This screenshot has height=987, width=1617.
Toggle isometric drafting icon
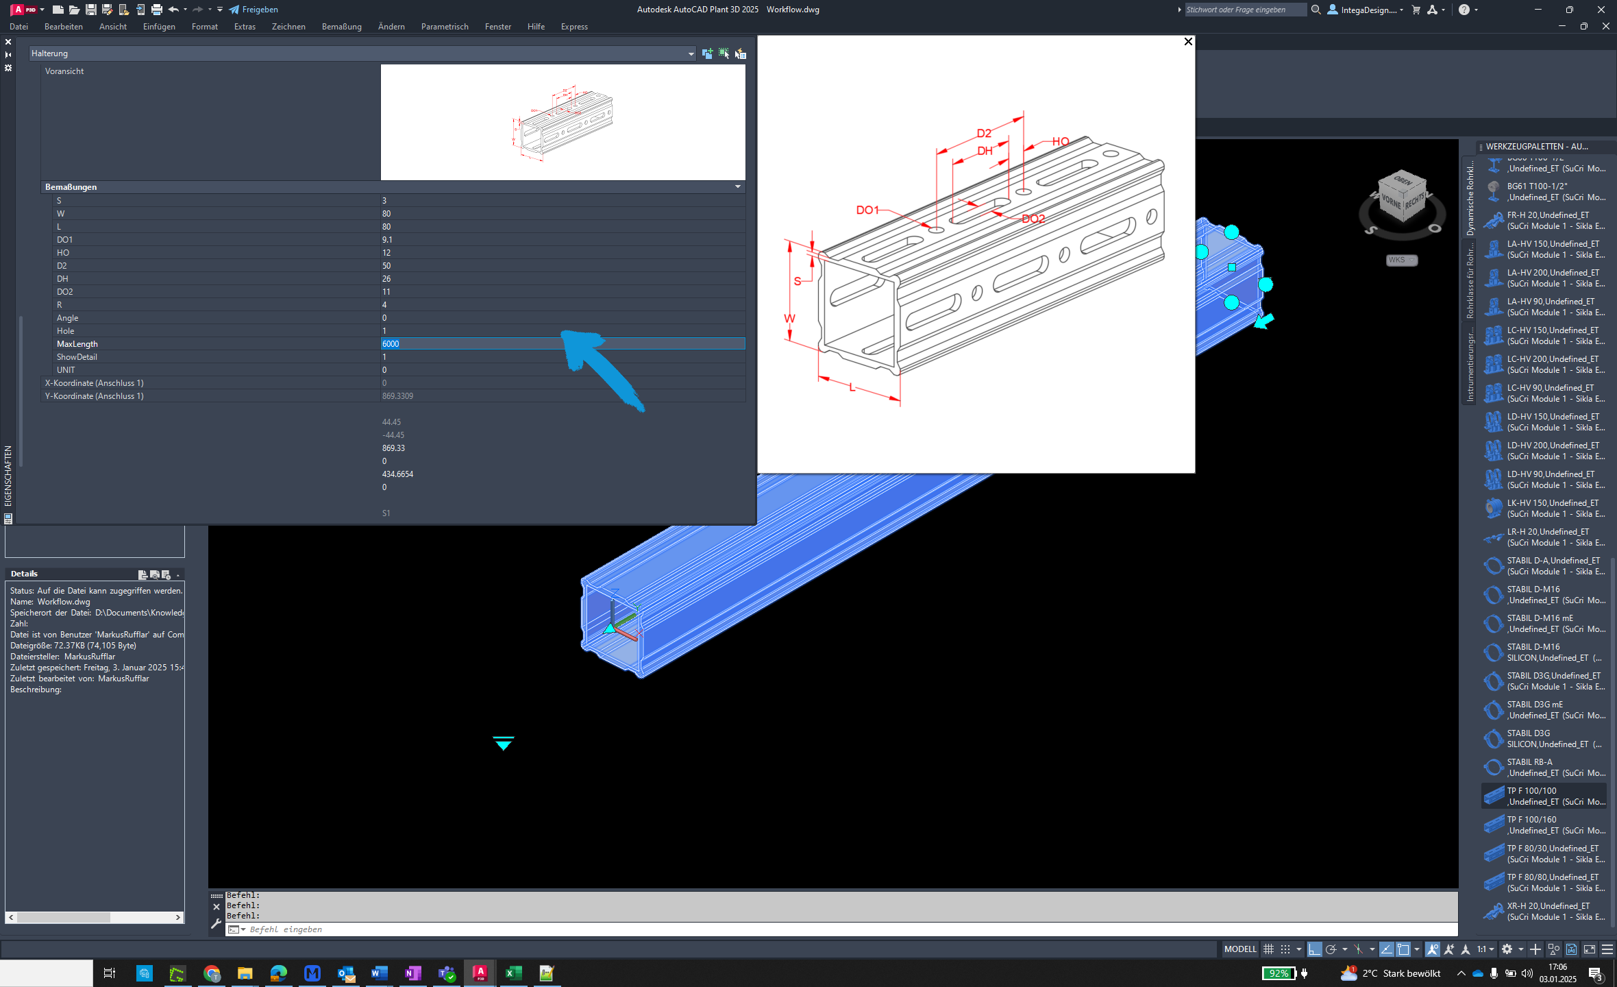point(1358,949)
